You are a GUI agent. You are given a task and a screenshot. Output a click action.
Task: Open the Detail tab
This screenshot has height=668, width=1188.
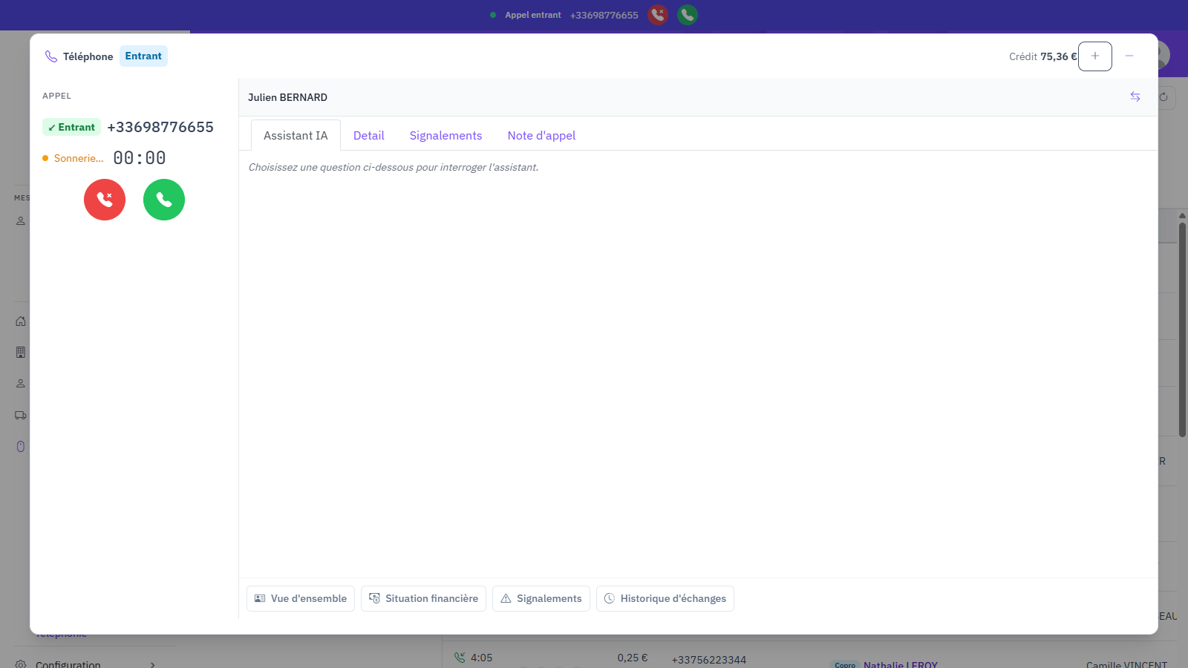point(369,135)
